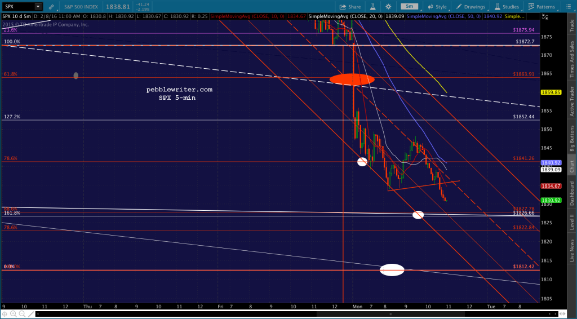577x319 pixels.
Task: Open the Style dropdown
Action: point(437,7)
